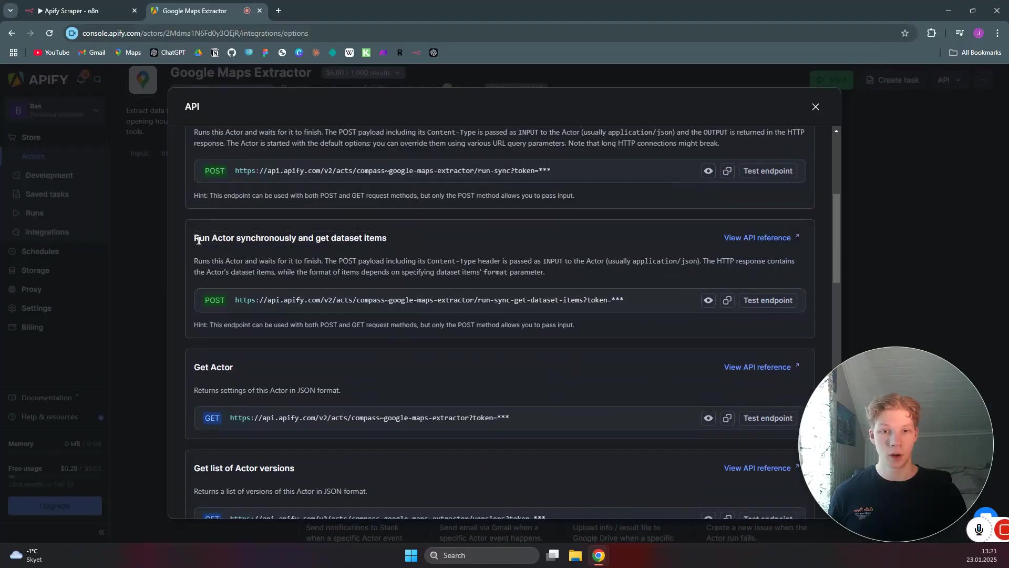Open the Windows Start menu

pyautogui.click(x=411, y=555)
